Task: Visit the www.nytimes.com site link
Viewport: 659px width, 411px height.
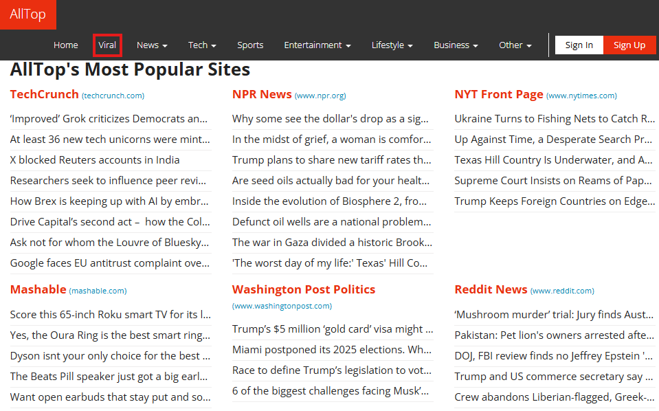Action: coord(581,96)
